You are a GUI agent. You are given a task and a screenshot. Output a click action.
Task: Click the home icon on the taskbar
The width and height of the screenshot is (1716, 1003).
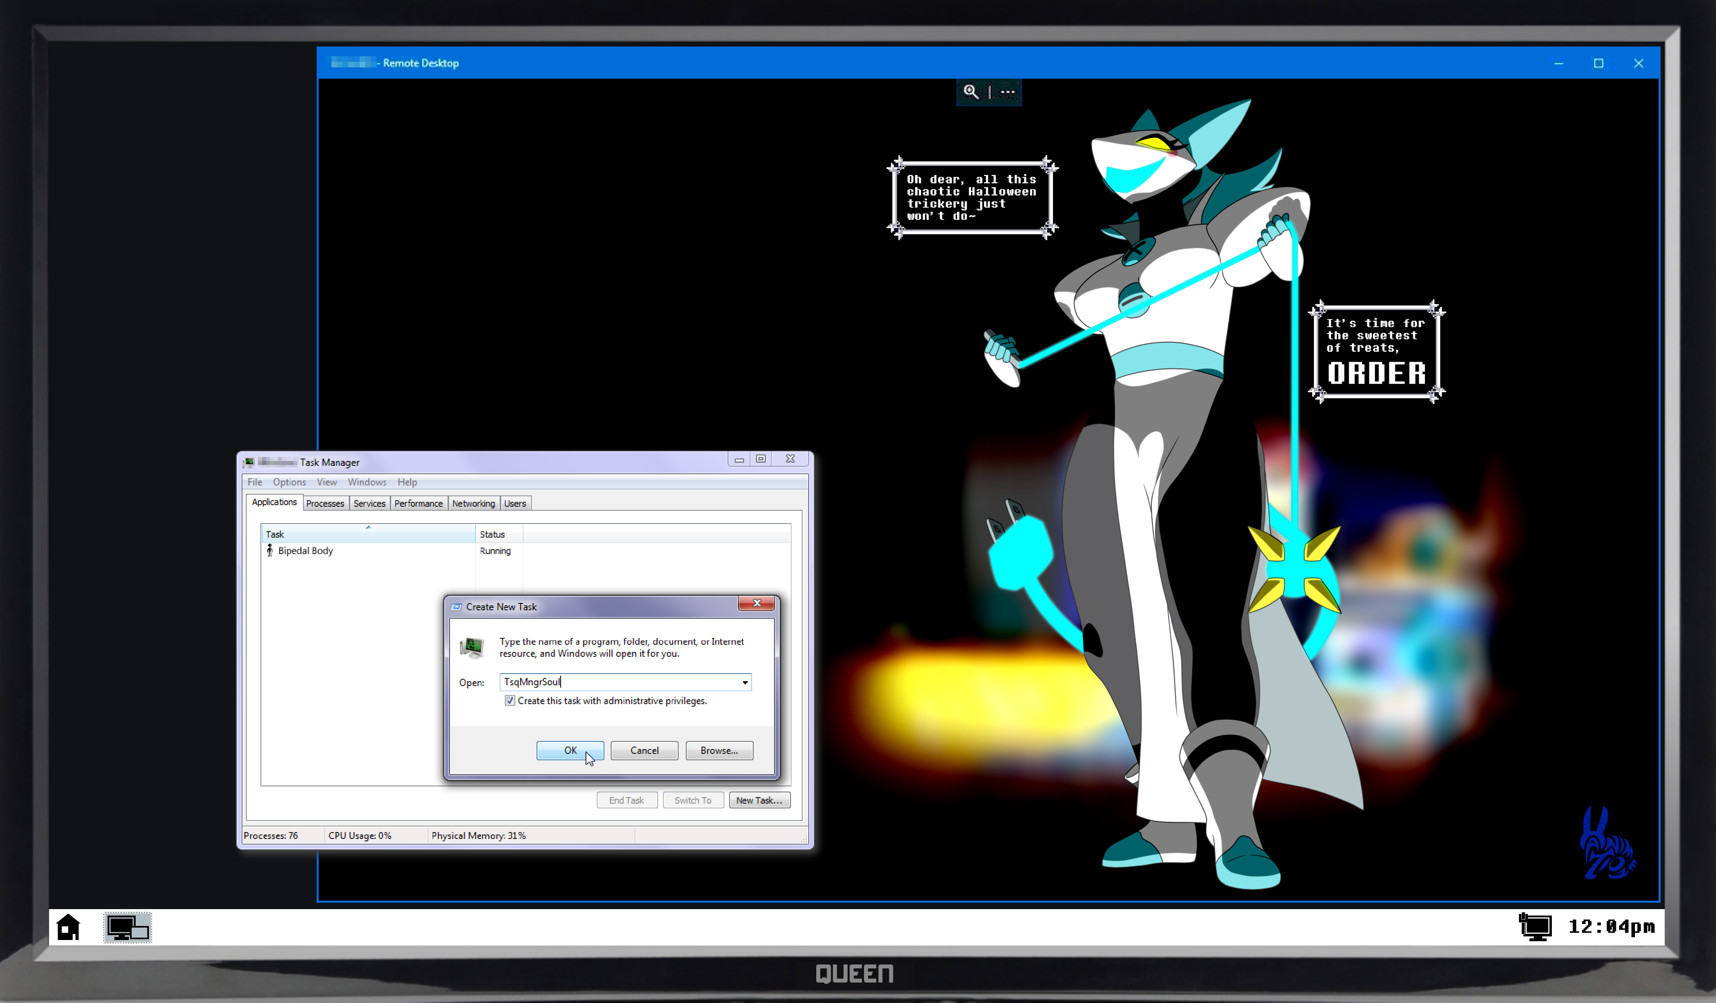[68, 927]
